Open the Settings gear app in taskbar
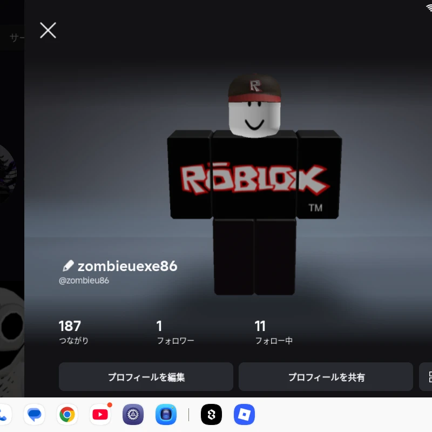The height and width of the screenshot is (432, 432). tap(133, 414)
